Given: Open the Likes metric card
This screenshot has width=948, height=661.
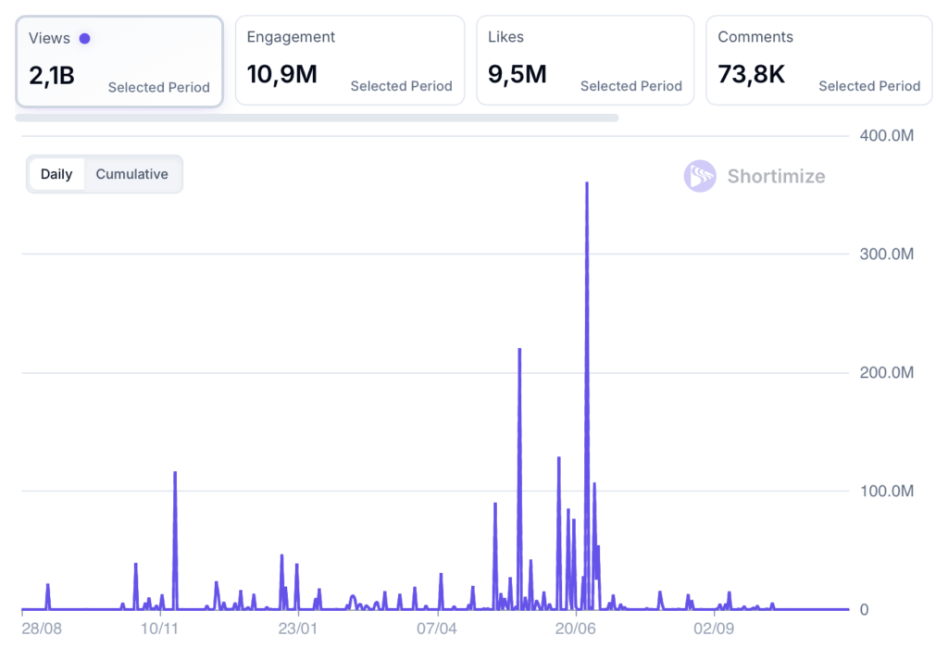Looking at the screenshot, I should click(584, 61).
